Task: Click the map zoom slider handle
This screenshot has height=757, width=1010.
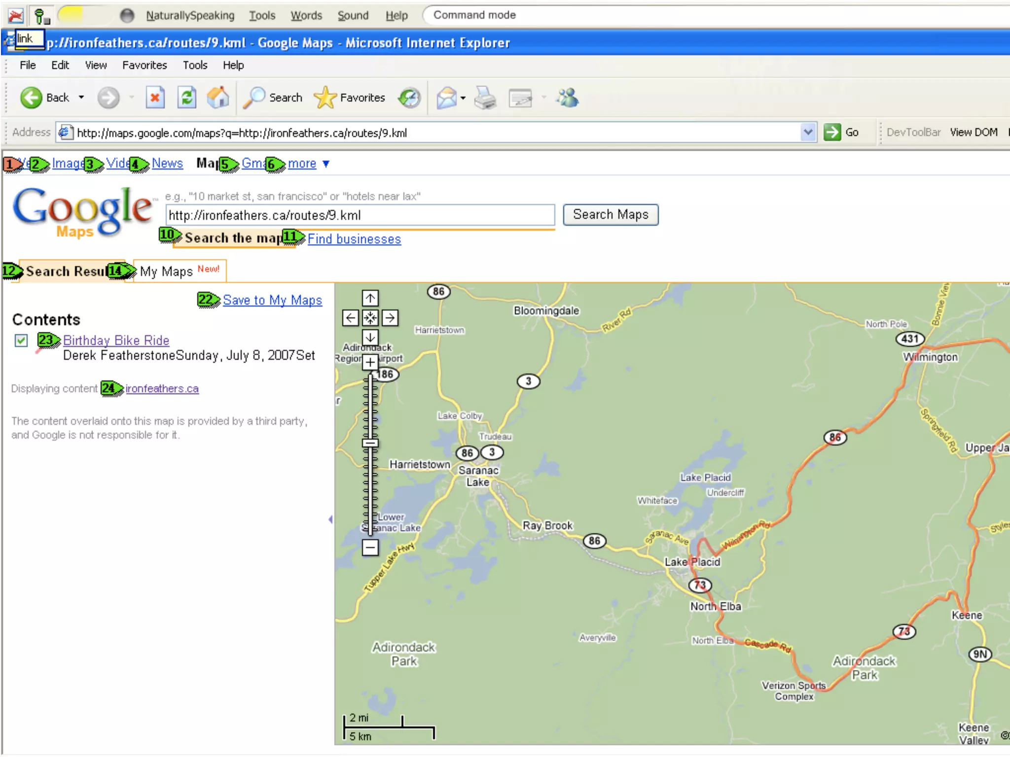Action: [370, 443]
